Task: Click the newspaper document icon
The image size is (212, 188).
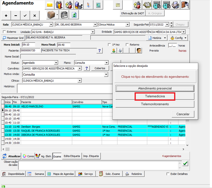Action: point(64,15)
